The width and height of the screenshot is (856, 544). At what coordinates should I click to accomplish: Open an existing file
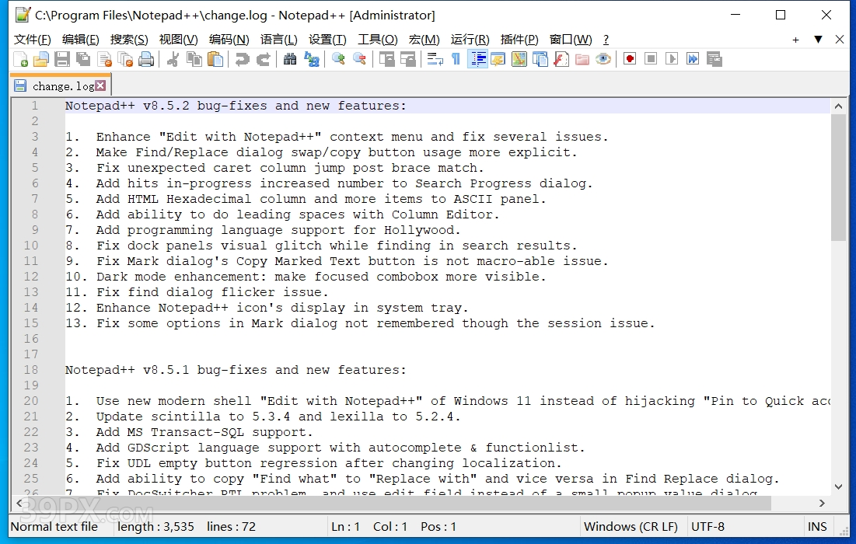[x=40, y=59]
